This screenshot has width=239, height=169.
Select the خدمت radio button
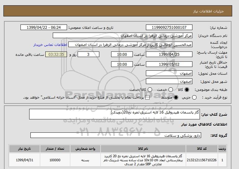[x=171, y=90]
